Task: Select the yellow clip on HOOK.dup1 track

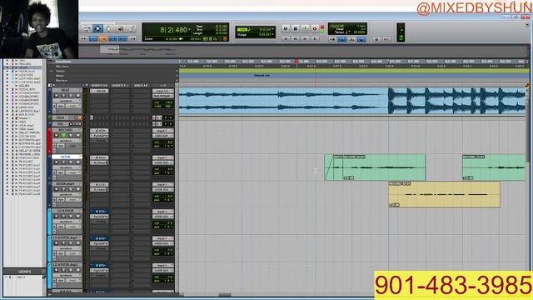Action: click(x=444, y=194)
